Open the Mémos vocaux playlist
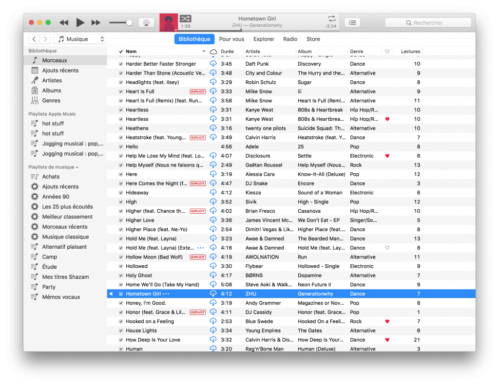Image resolution: width=499 pixels, height=385 pixels. 65,297
